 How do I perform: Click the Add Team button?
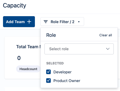(19, 22)
